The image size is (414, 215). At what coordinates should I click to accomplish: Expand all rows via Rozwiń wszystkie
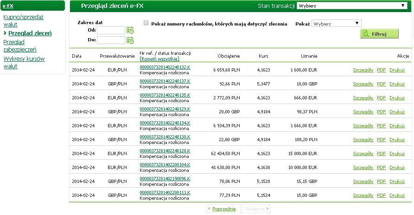tap(159, 59)
